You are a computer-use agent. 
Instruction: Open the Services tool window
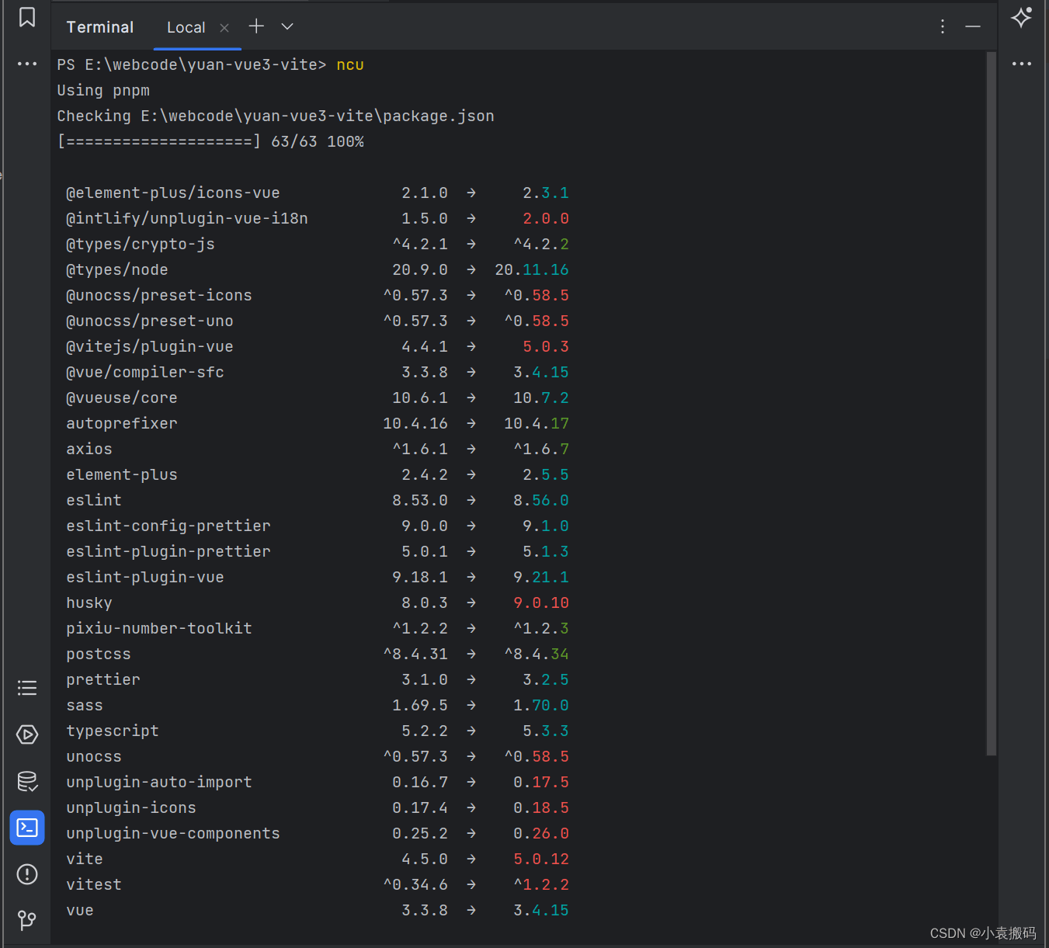(27, 734)
